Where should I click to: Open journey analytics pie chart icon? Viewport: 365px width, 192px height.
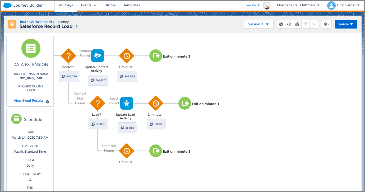(281, 24)
